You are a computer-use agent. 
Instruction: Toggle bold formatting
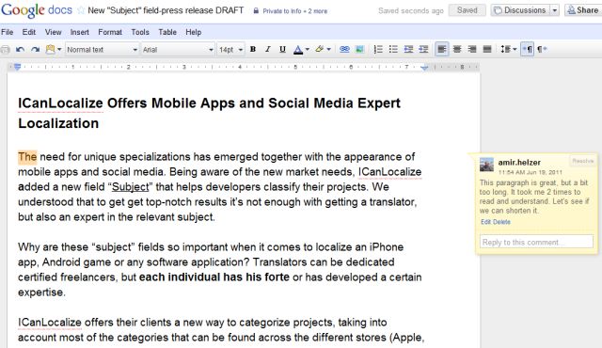pos(253,49)
